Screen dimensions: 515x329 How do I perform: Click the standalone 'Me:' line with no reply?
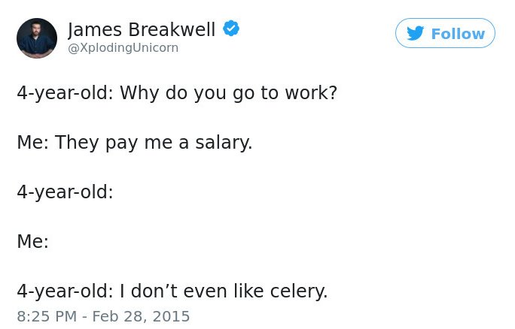pos(33,242)
